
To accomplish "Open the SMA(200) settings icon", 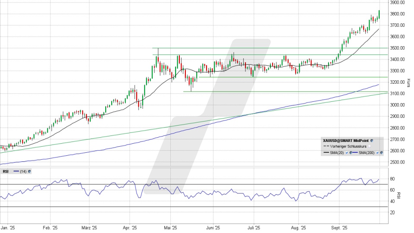I will pos(381,153).
